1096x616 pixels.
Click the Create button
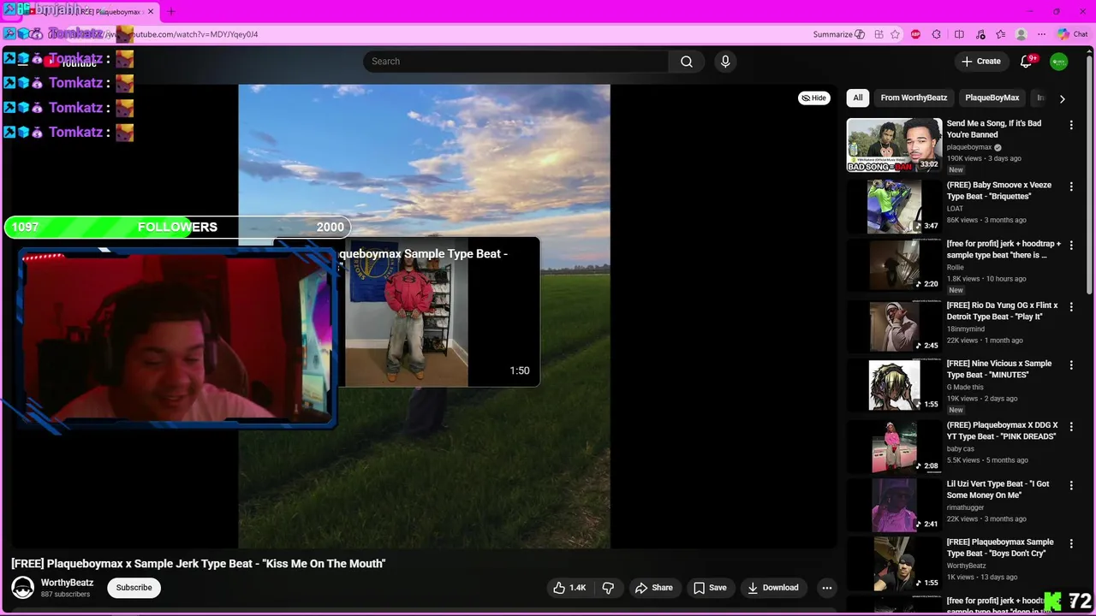click(980, 62)
